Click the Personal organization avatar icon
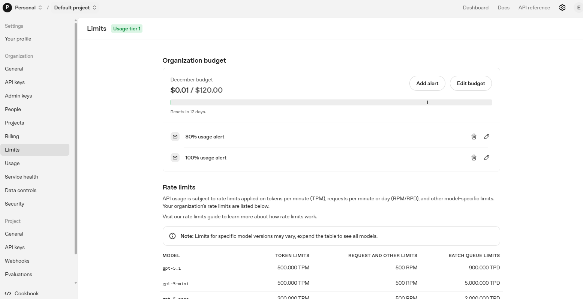This screenshot has width=583, height=299. 7,8
